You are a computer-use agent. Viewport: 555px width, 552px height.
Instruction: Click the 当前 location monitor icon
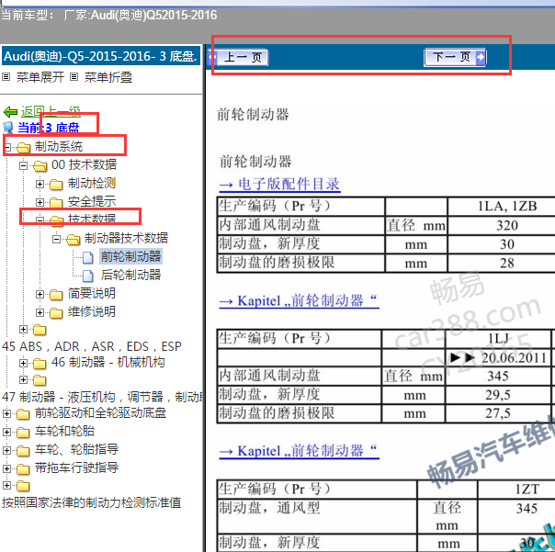click(9, 128)
